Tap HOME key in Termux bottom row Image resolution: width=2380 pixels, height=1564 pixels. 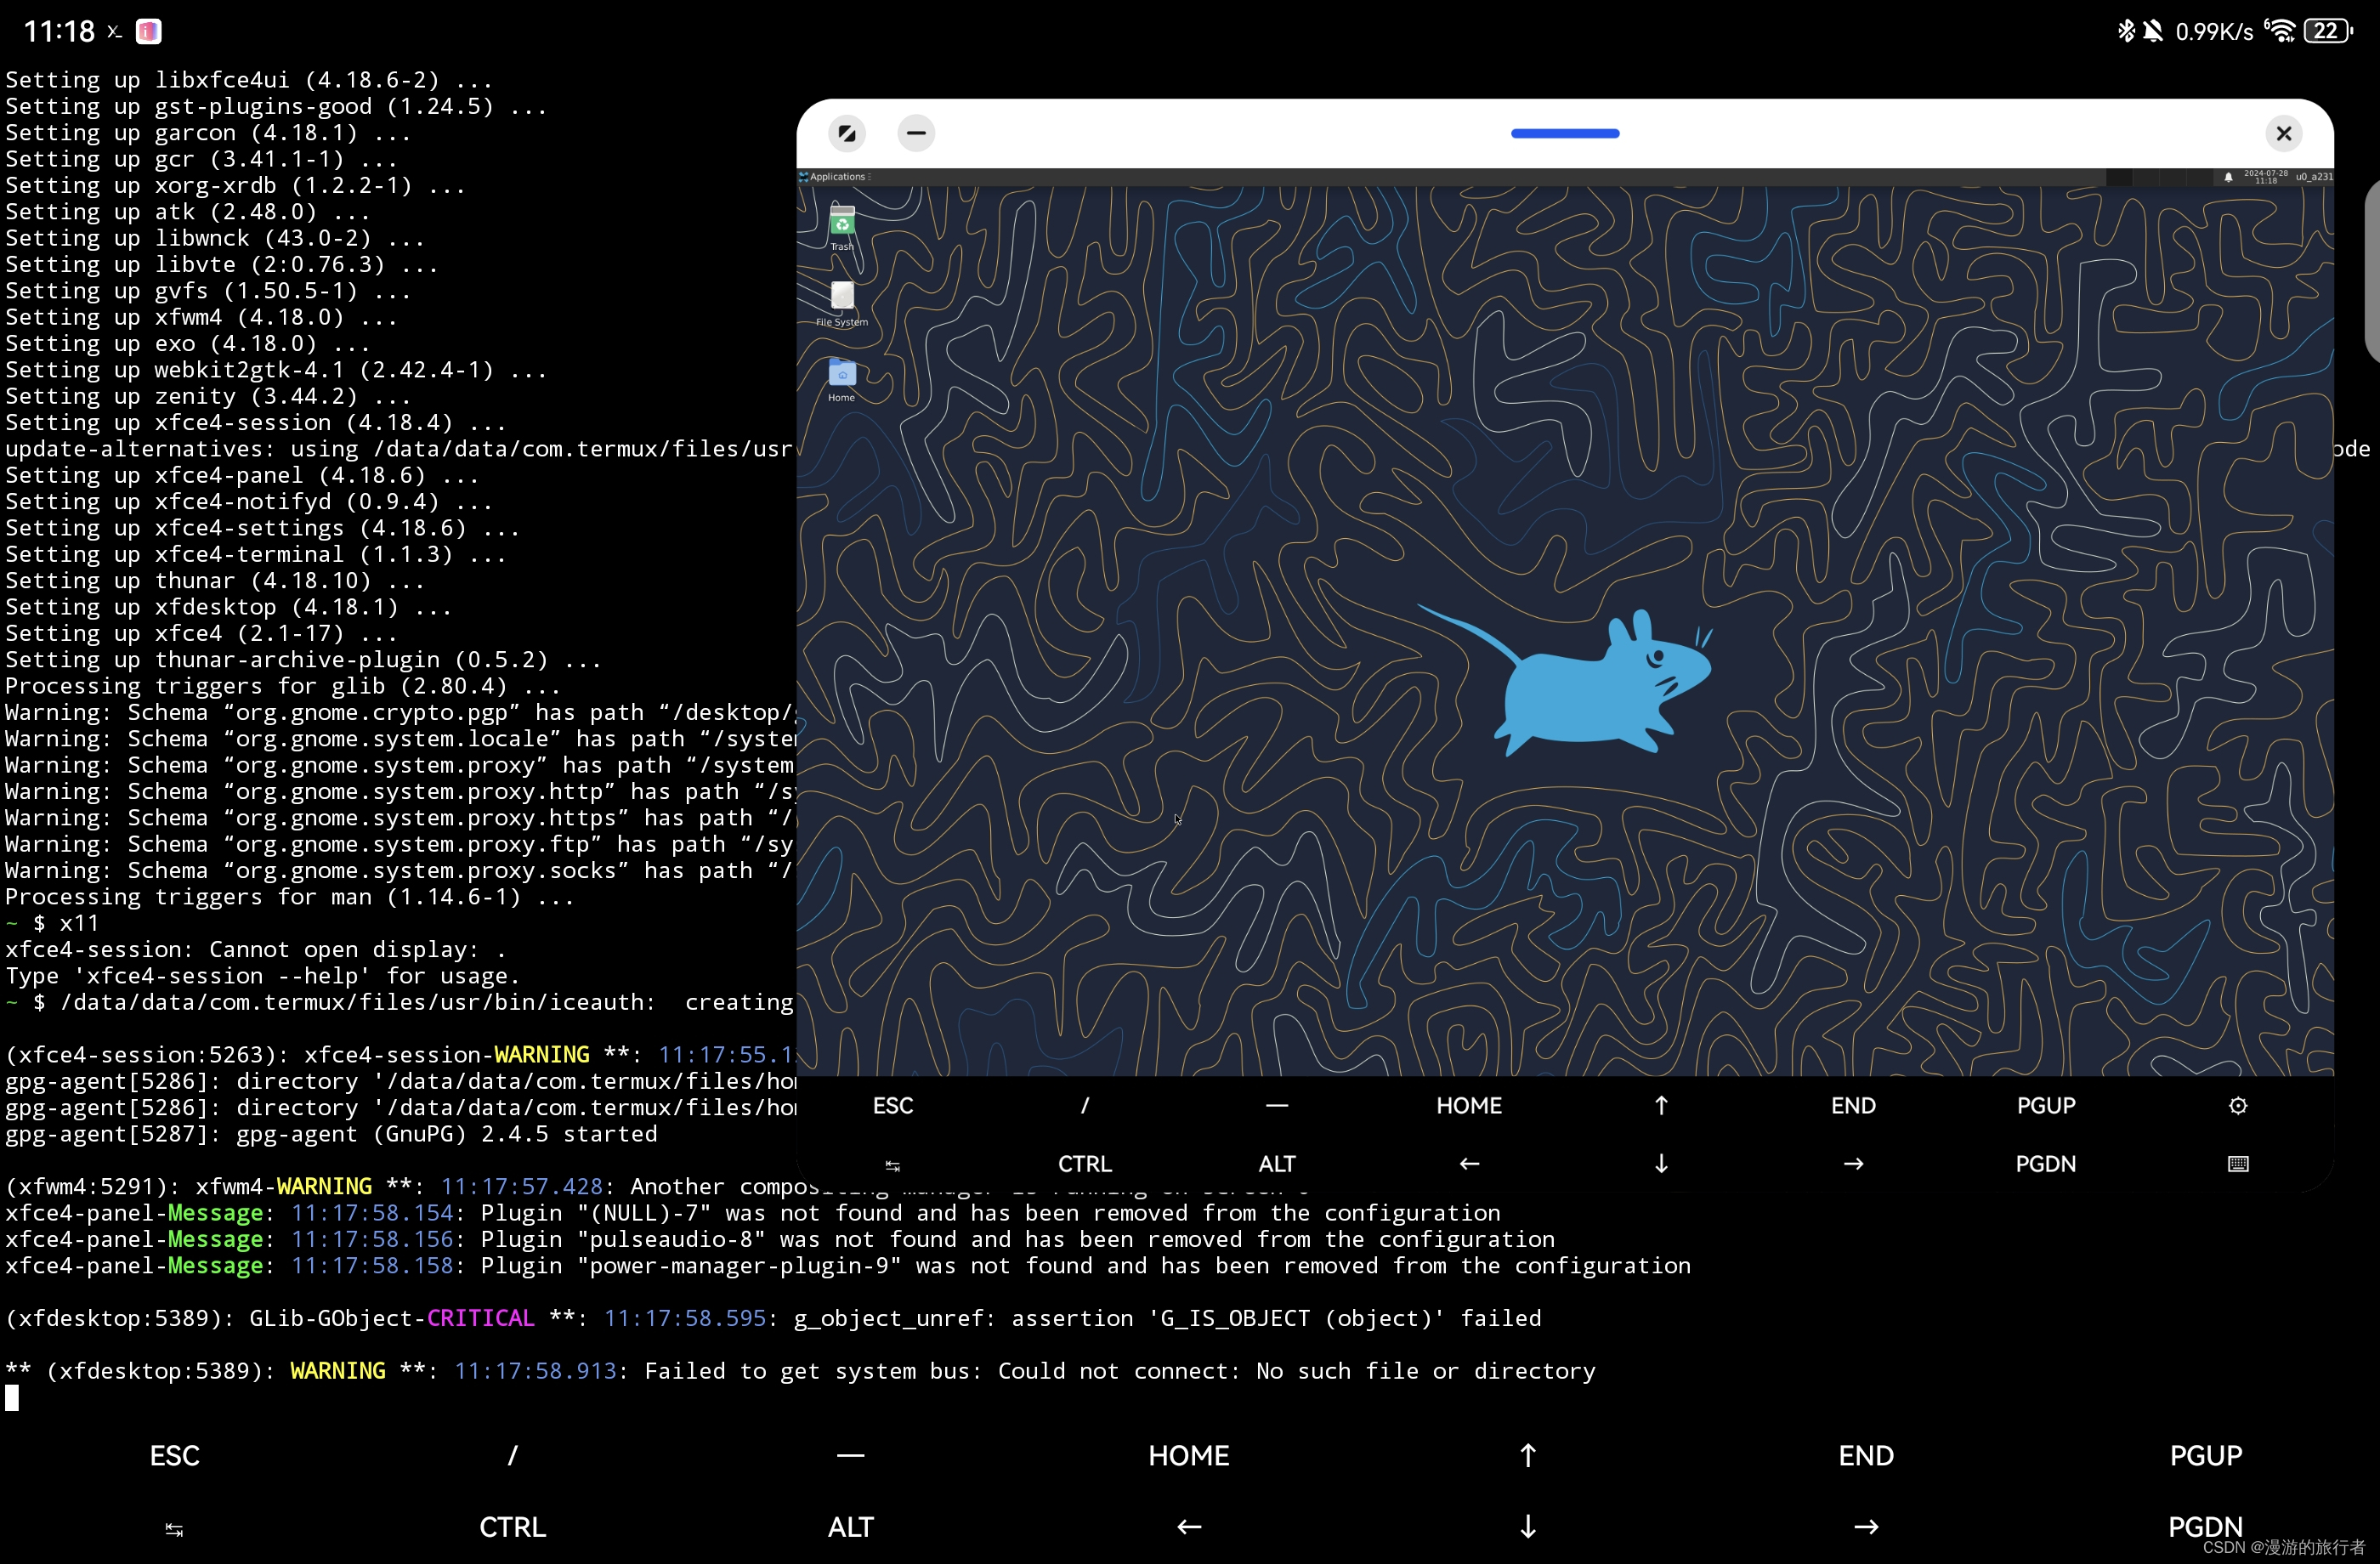click(x=1189, y=1456)
